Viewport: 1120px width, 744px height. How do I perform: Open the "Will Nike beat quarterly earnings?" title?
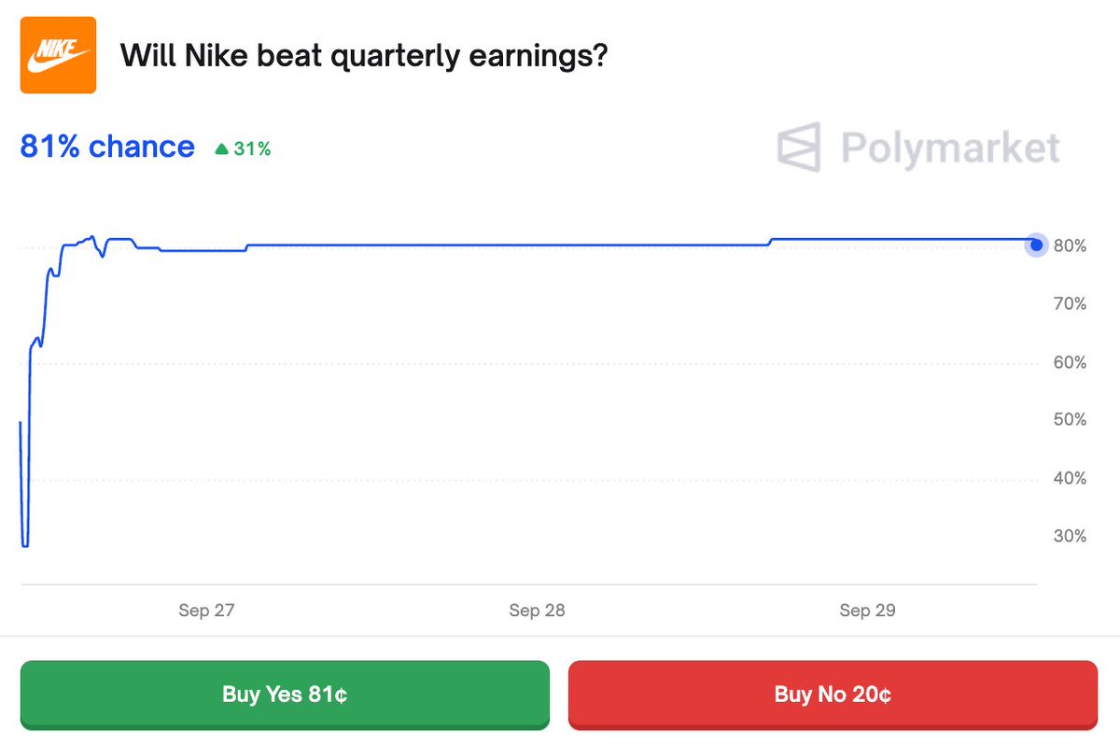[x=364, y=57]
